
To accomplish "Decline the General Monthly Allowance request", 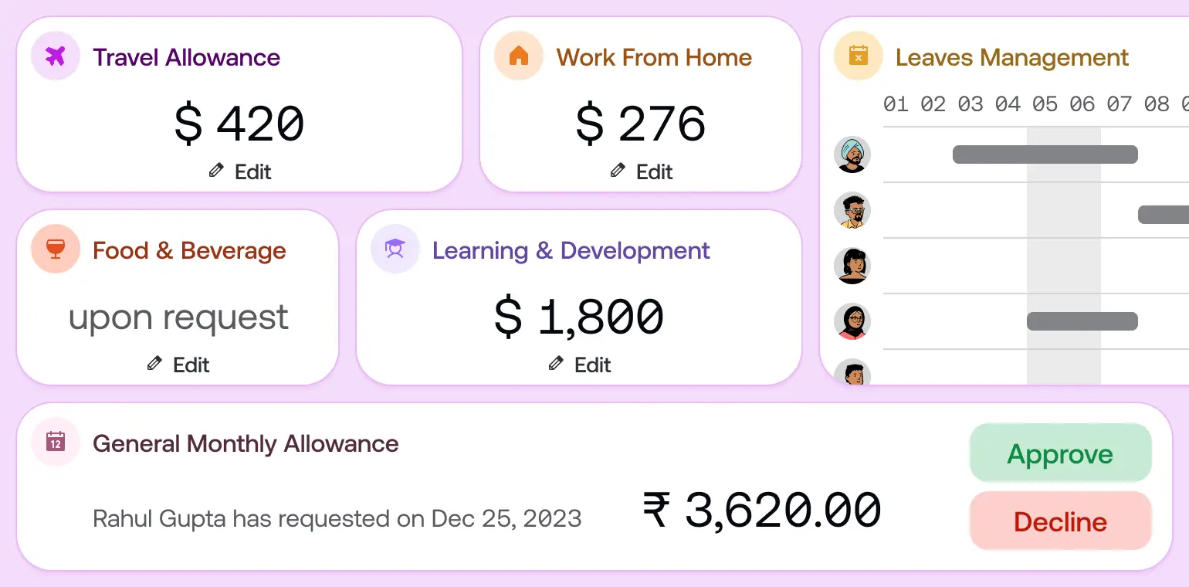I will coord(1060,521).
